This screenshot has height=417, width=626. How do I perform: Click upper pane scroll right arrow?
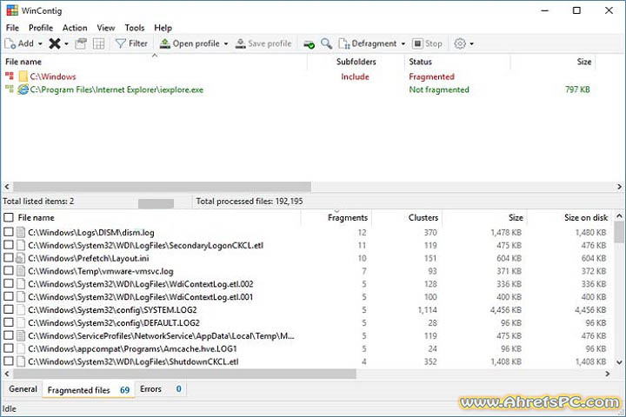click(x=619, y=187)
